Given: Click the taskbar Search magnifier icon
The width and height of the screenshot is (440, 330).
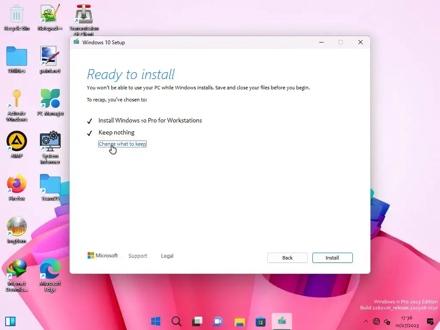Looking at the screenshot, I should click(177, 321).
